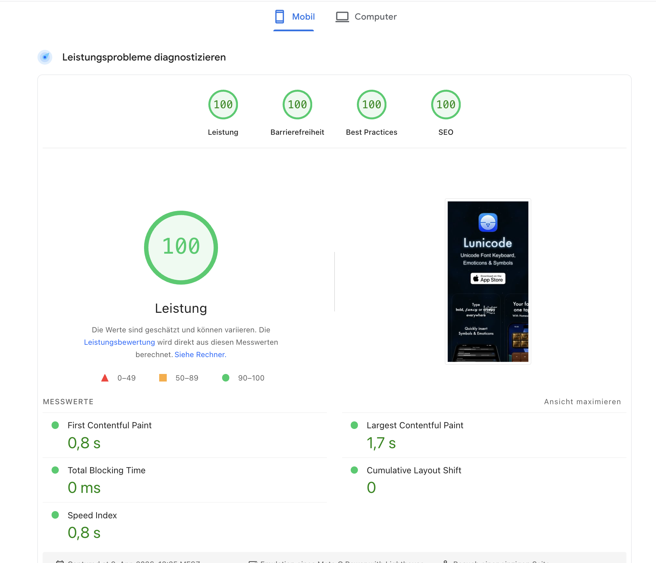Viewport: 656px width, 563px height.
Task: Click the Best Practices score gauge
Action: [x=372, y=104]
